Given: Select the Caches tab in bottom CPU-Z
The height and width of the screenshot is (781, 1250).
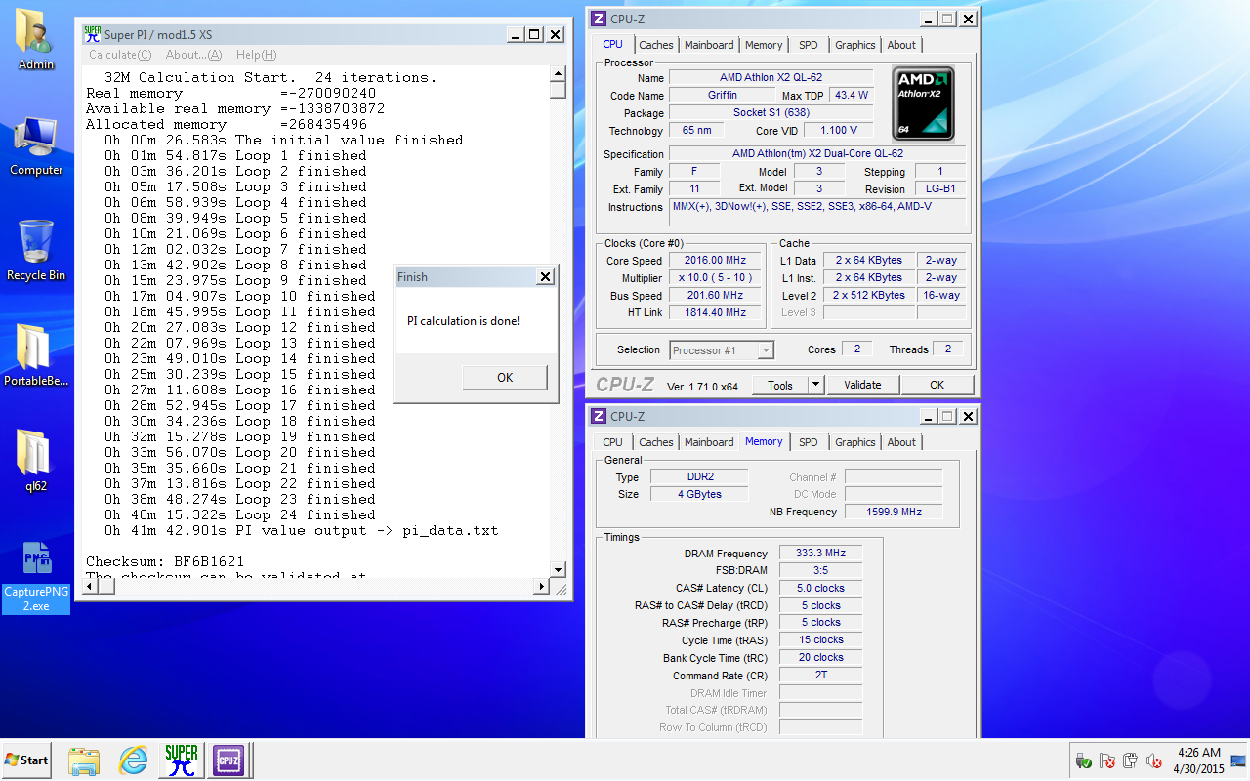Looking at the screenshot, I should pos(656,442).
